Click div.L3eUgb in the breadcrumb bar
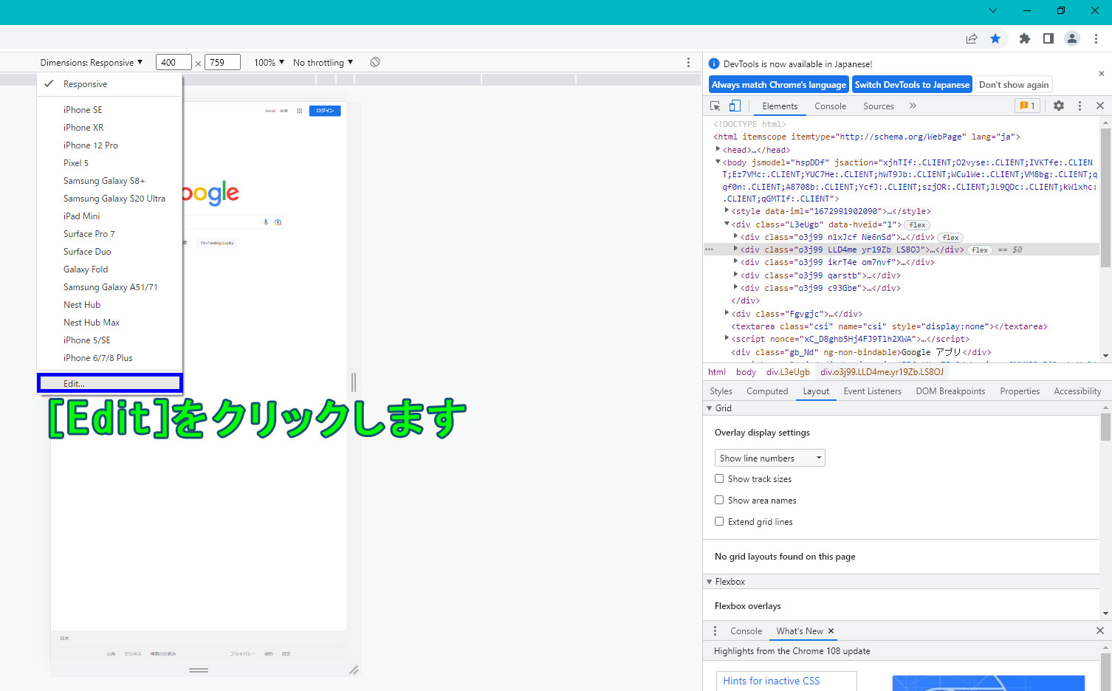1112x691 pixels. tap(788, 372)
